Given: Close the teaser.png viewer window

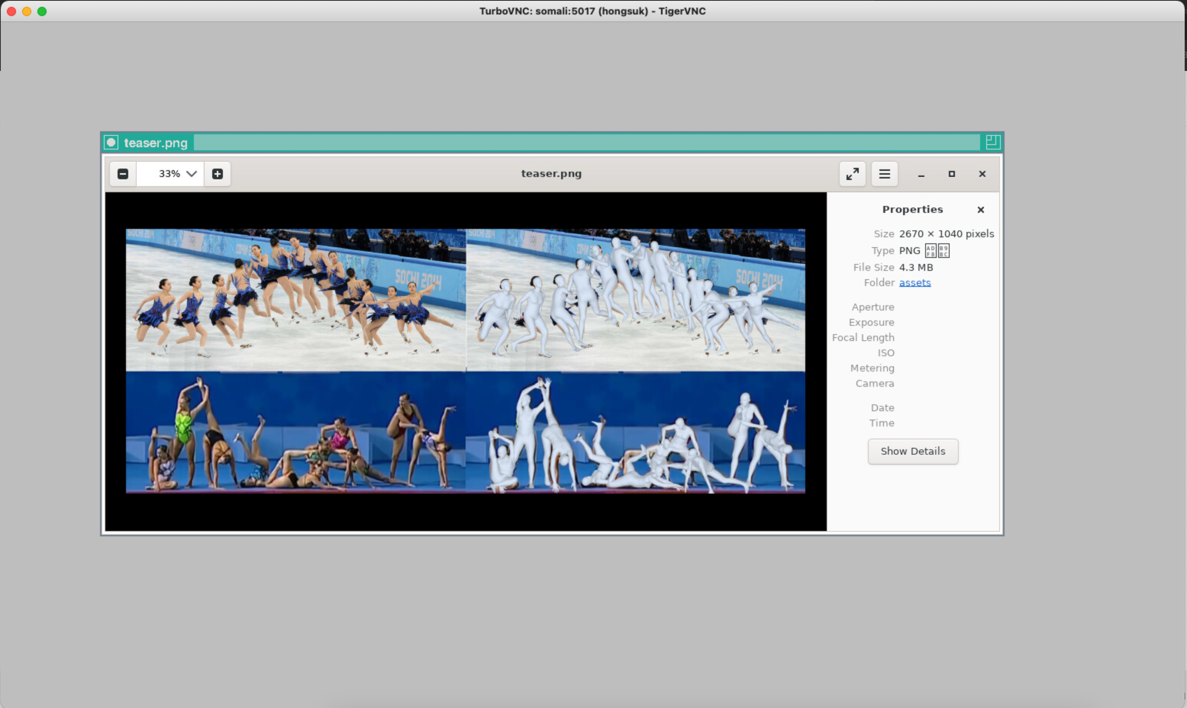Looking at the screenshot, I should point(982,174).
